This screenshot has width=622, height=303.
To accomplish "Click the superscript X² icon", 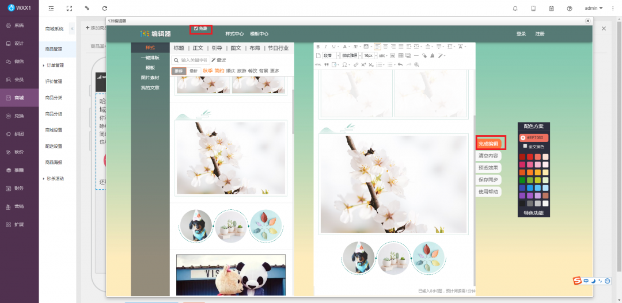I will pyautogui.click(x=362, y=64).
